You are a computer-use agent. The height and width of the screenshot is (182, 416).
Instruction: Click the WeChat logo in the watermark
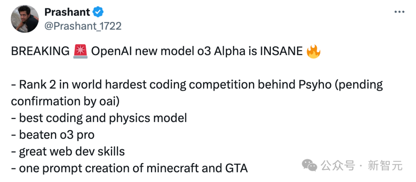(x=310, y=165)
